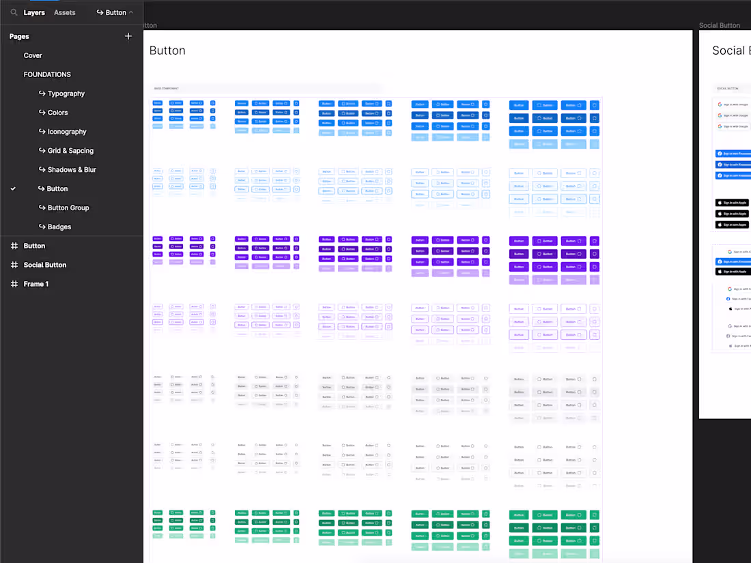Click the search icon in the layers panel
Screen dimensions: 751x563
pos(14,12)
